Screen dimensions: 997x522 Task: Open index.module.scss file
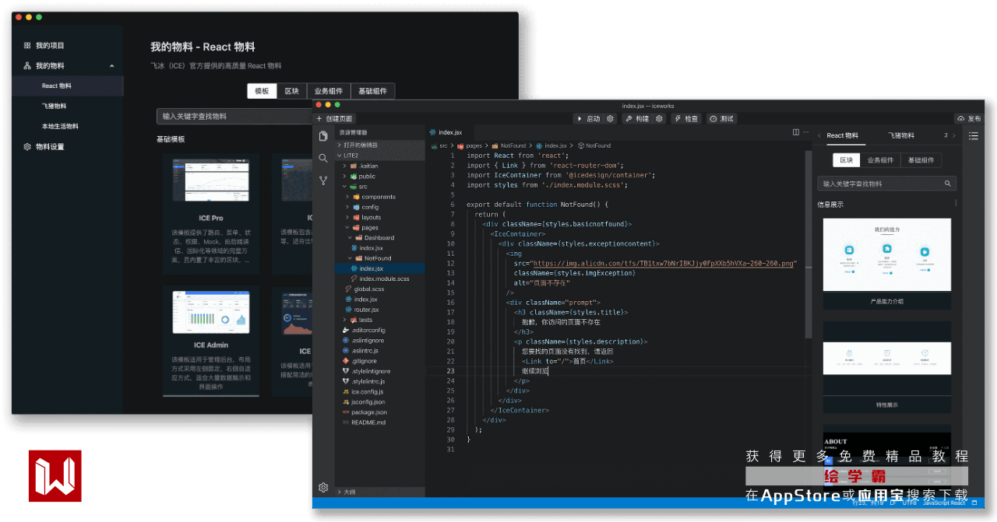tap(380, 279)
